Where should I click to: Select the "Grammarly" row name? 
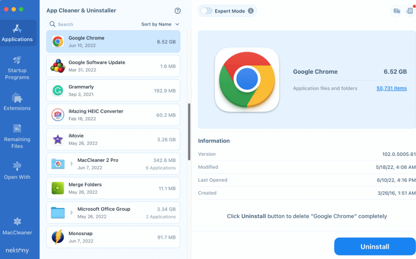(x=81, y=87)
